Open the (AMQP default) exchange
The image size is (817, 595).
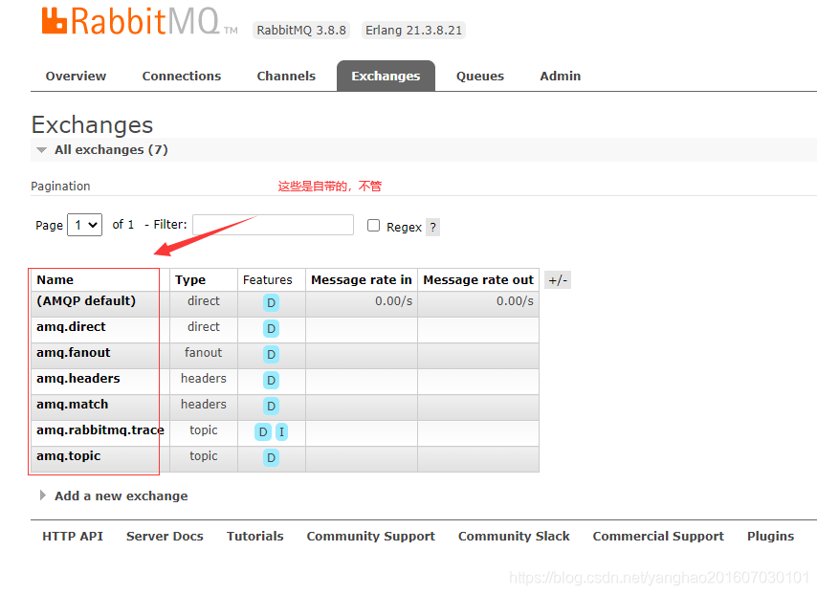(x=86, y=301)
